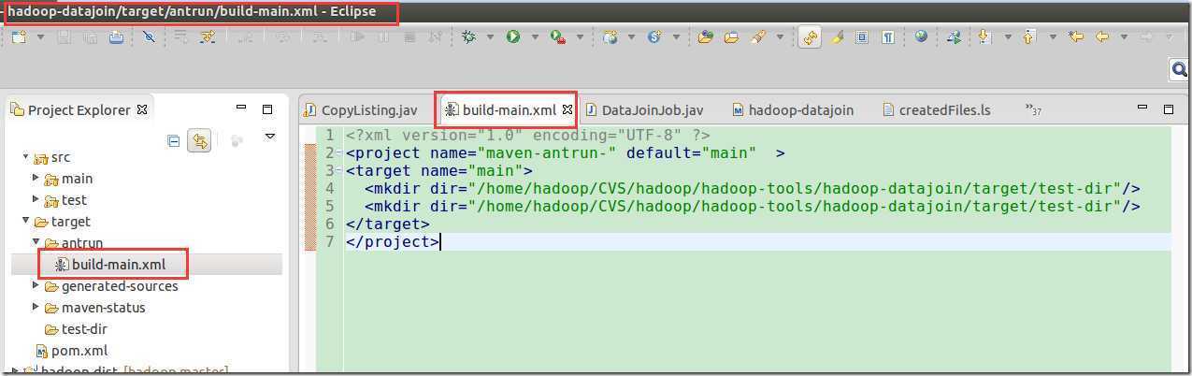Switch to createdFiles.ls editor tab
The width and height of the screenshot is (1192, 376).
(944, 110)
